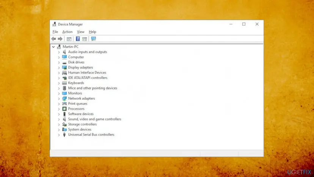Click the Processors chip icon
Image resolution: width=314 pixels, height=177 pixels.
(x=64, y=109)
